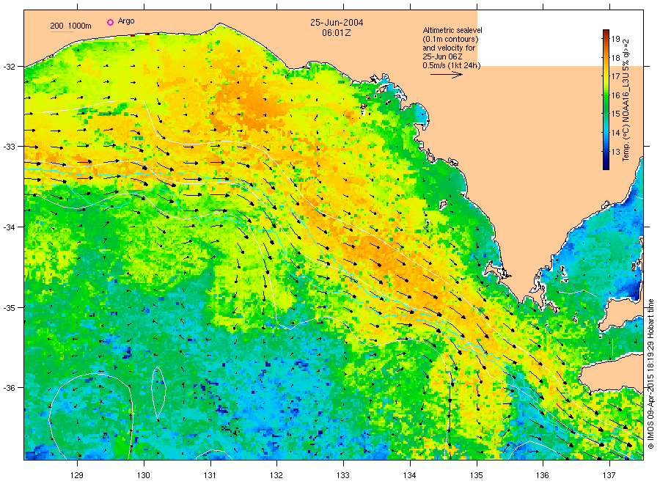Click the temperature color bar

[606, 100]
